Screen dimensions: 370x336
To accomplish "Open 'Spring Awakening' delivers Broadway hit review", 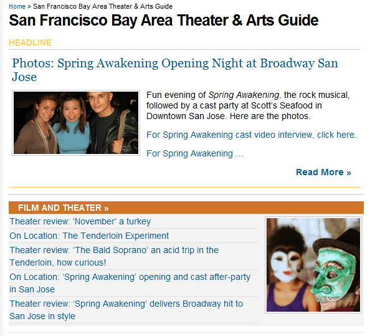I will click(x=126, y=310).
